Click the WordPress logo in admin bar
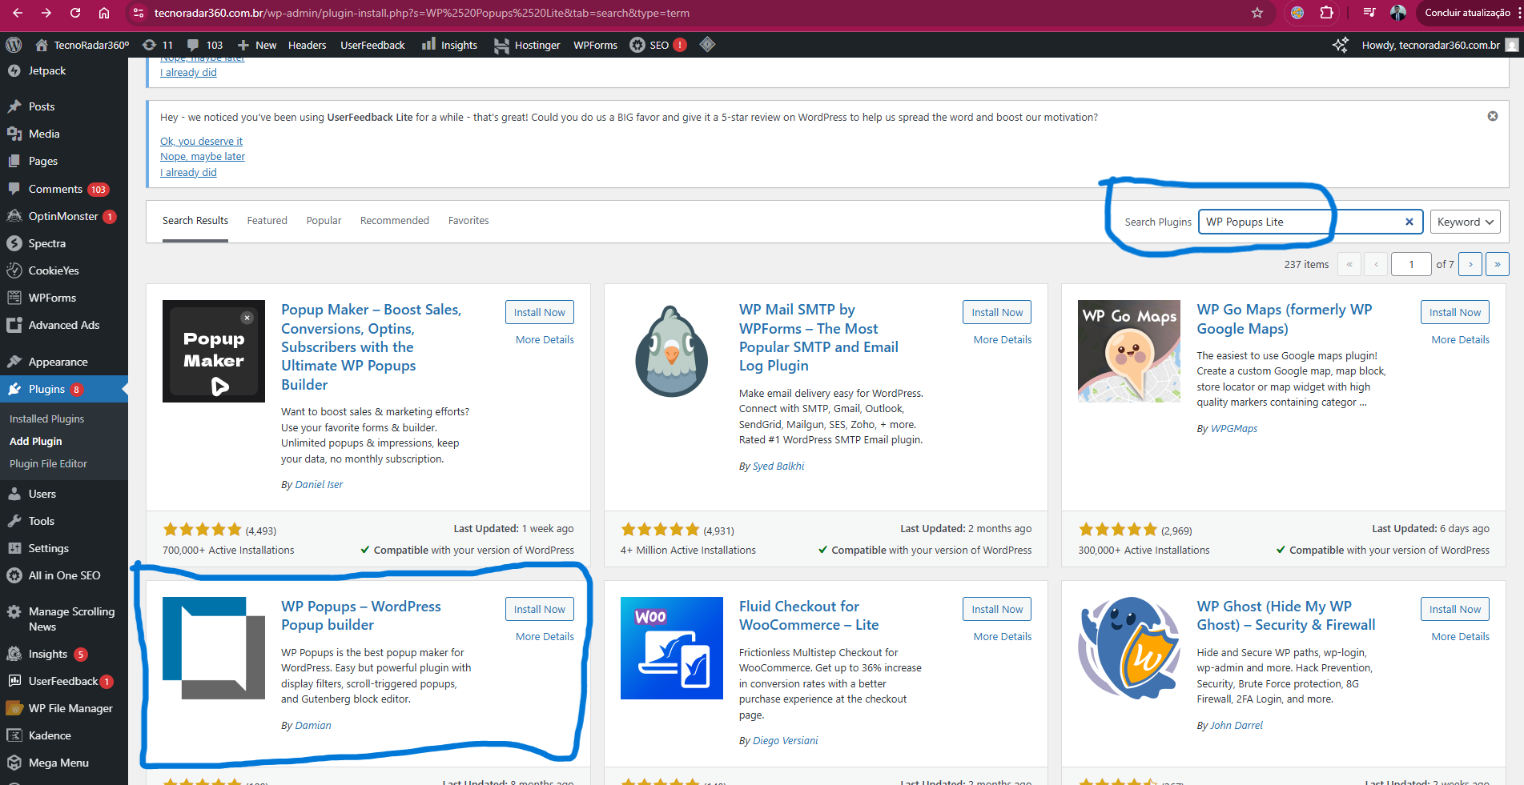The image size is (1524, 785). pyautogui.click(x=14, y=45)
